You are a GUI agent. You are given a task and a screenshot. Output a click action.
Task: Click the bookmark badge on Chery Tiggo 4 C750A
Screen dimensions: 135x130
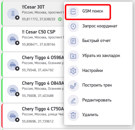(17, 120)
